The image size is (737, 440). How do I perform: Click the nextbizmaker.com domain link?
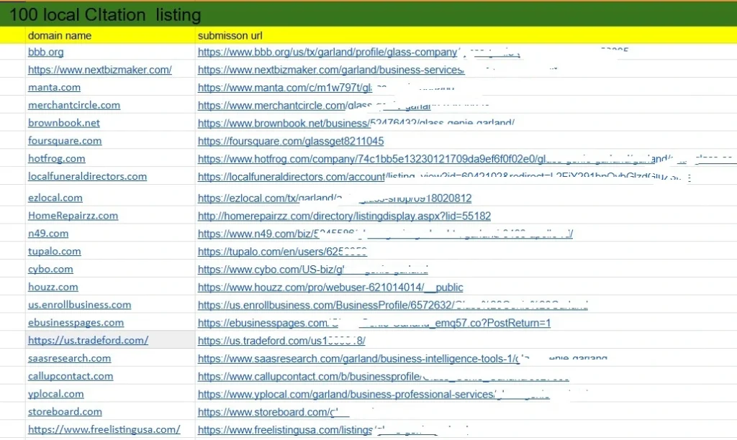pos(99,70)
